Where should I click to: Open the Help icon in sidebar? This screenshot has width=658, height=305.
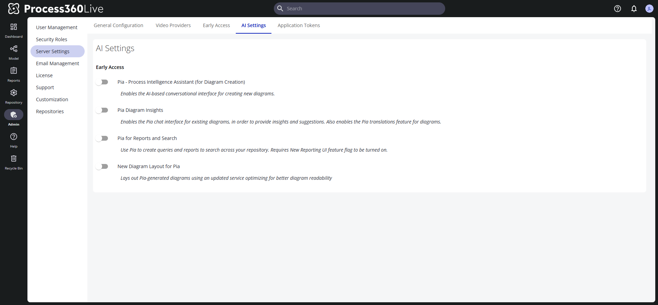coord(14,137)
